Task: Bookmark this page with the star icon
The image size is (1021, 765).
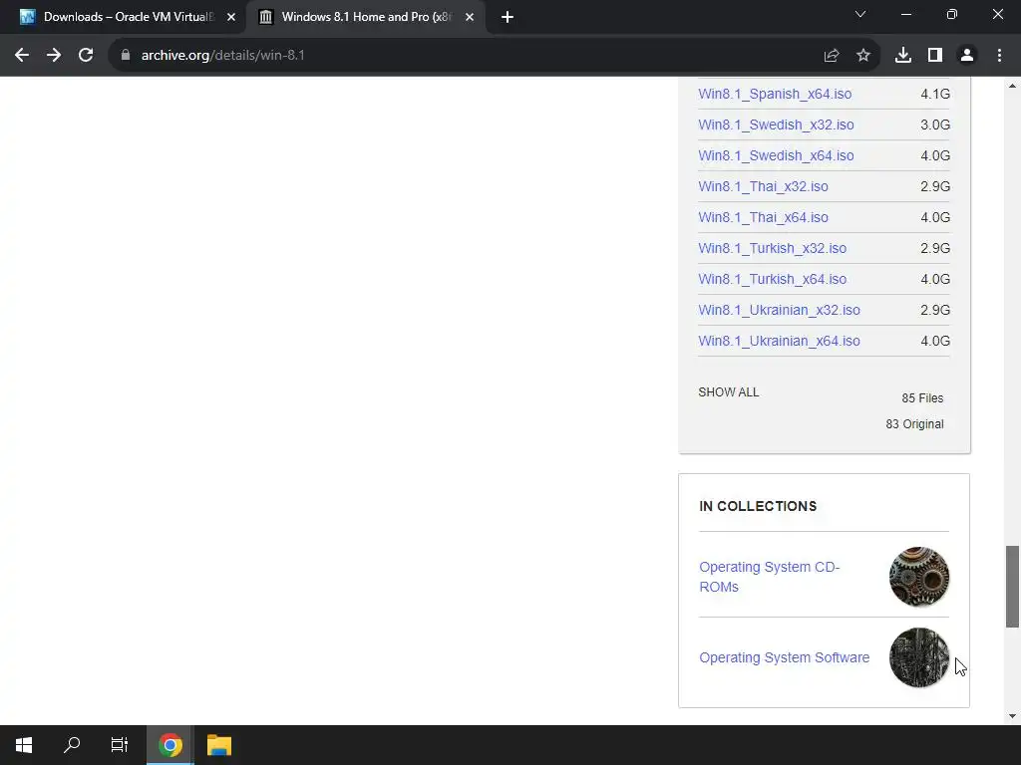Action: (x=863, y=56)
